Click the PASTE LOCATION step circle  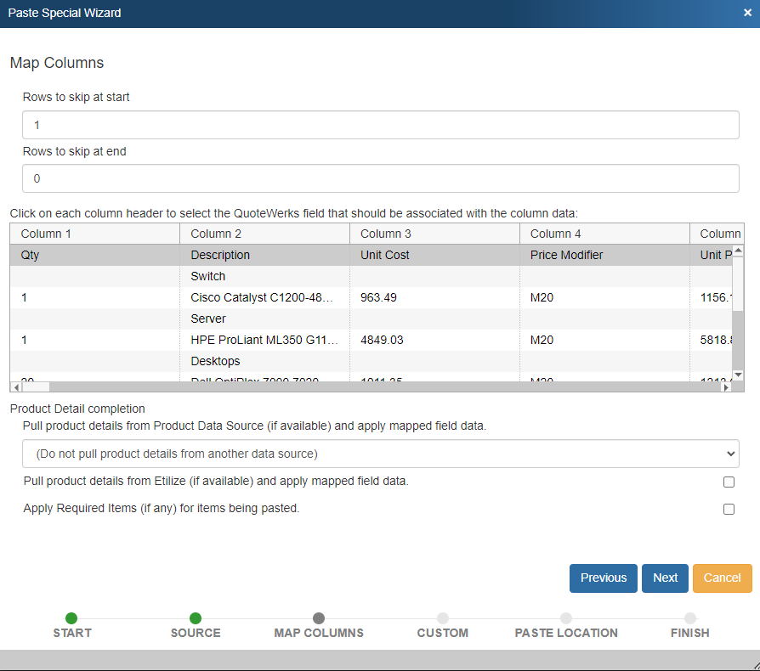click(x=566, y=618)
